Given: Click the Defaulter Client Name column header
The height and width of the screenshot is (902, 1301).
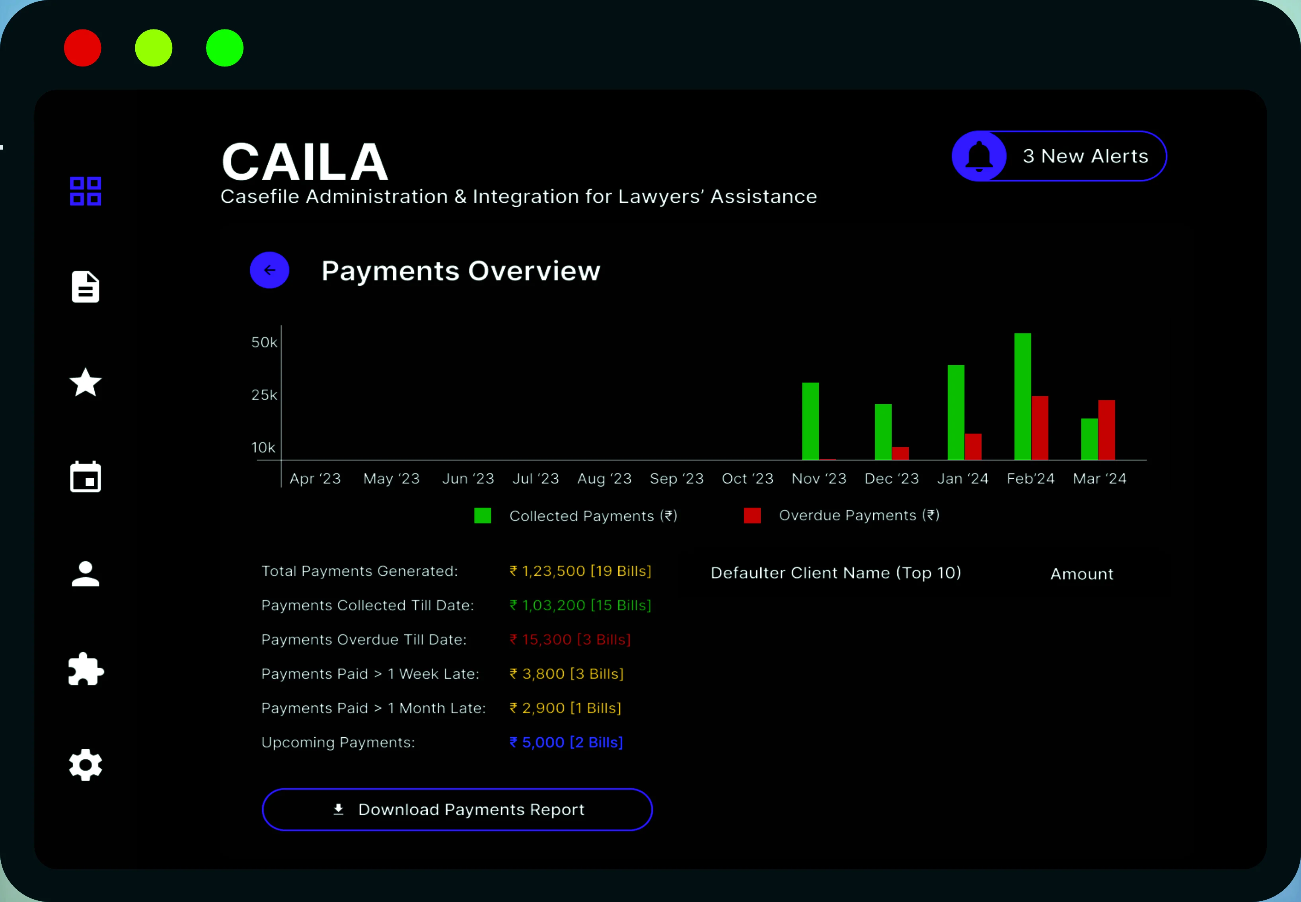Looking at the screenshot, I should [x=836, y=573].
